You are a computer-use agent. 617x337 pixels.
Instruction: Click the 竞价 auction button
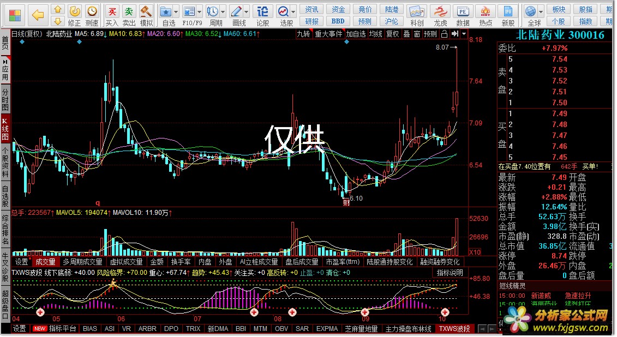click(x=365, y=9)
